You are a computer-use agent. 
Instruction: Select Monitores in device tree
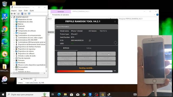coord(21,63)
